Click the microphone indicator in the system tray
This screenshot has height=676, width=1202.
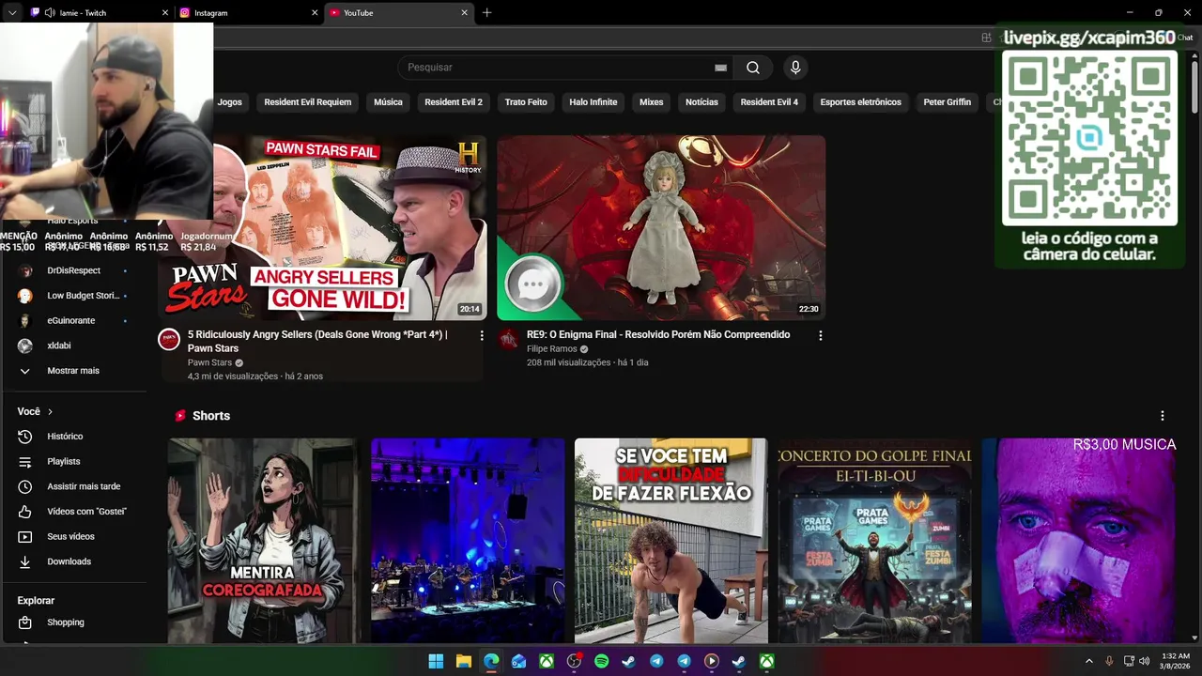tap(1109, 661)
